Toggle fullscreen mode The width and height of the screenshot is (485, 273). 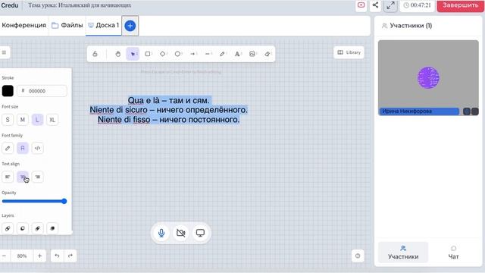coord(391,5)
